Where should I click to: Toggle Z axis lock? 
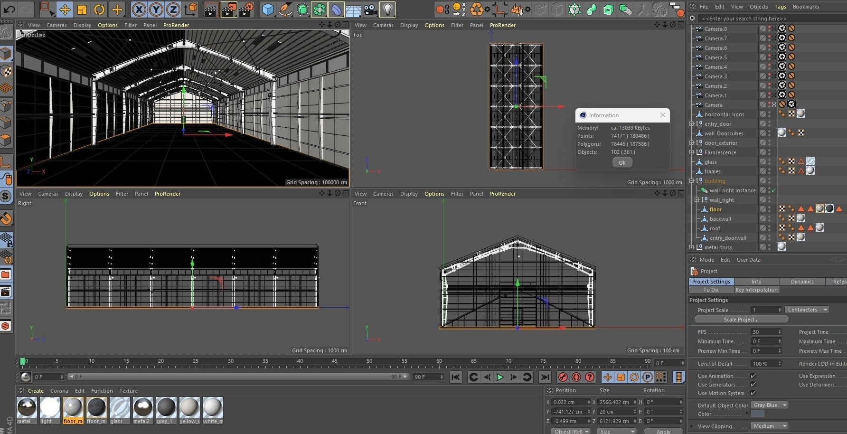point(173,9)
